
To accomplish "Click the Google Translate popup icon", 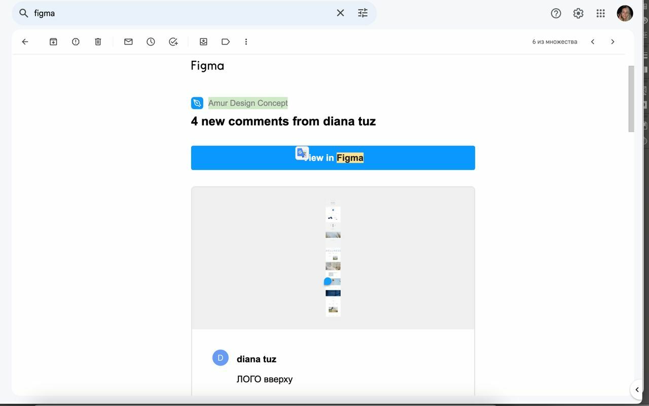I will coord(302,153).
